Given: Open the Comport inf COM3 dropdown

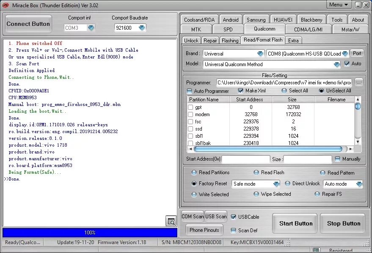Looking at the screenshot, I should [91, 28].
